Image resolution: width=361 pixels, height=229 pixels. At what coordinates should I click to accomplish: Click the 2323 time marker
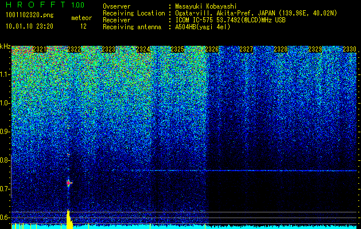(x=108, y=49)
